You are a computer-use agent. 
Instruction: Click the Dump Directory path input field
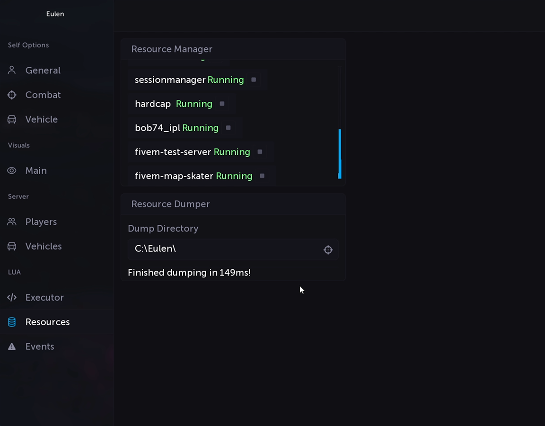click(225, 249)
